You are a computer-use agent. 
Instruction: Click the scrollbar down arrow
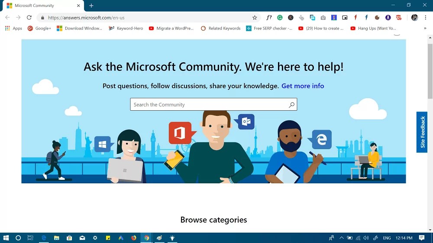click(x=430, y=230)
